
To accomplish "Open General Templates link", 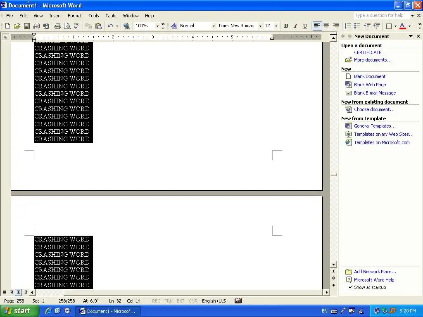I will (x=375, y=126).
